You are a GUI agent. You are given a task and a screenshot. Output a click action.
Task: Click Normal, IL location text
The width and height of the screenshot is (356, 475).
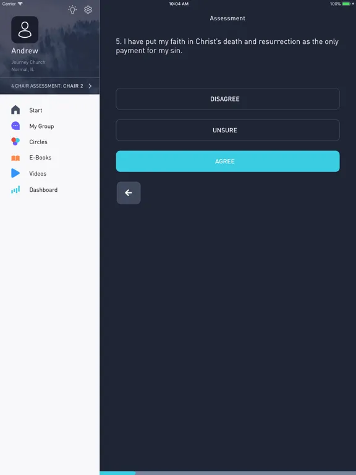pos(23,69)
